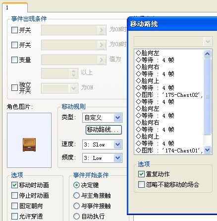Select the 等待 row directly below '175-Chest02'
Image resolution: width=217 pixels, height=221 pixels.
(x=169, y=102)
